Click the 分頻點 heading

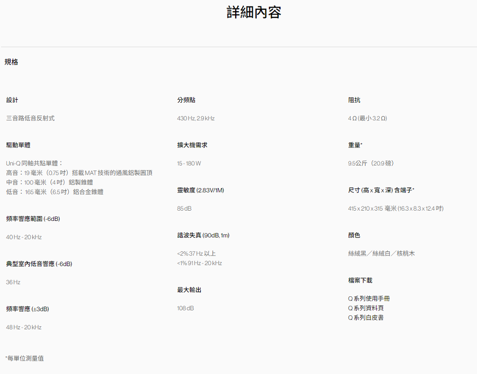coord(186,100)
